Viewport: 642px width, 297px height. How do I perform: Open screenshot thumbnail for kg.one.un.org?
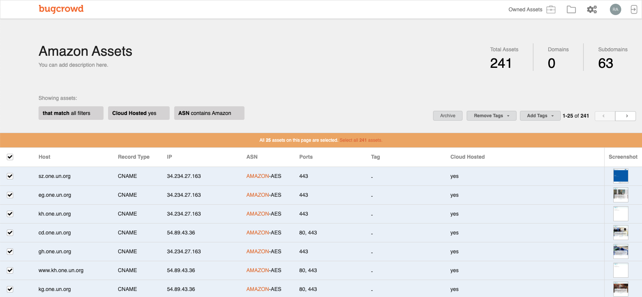point(621,289)
